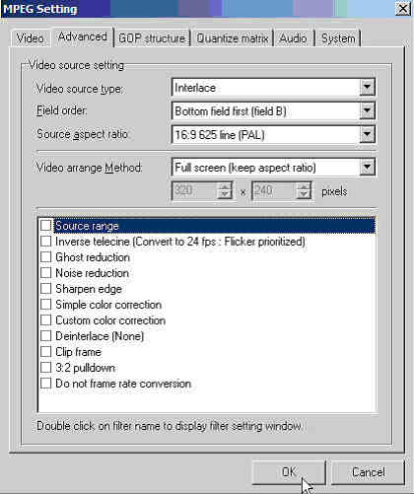Viewport: 414px width, 494px height.
Task: Open the System tab
Action: [338, 38]
